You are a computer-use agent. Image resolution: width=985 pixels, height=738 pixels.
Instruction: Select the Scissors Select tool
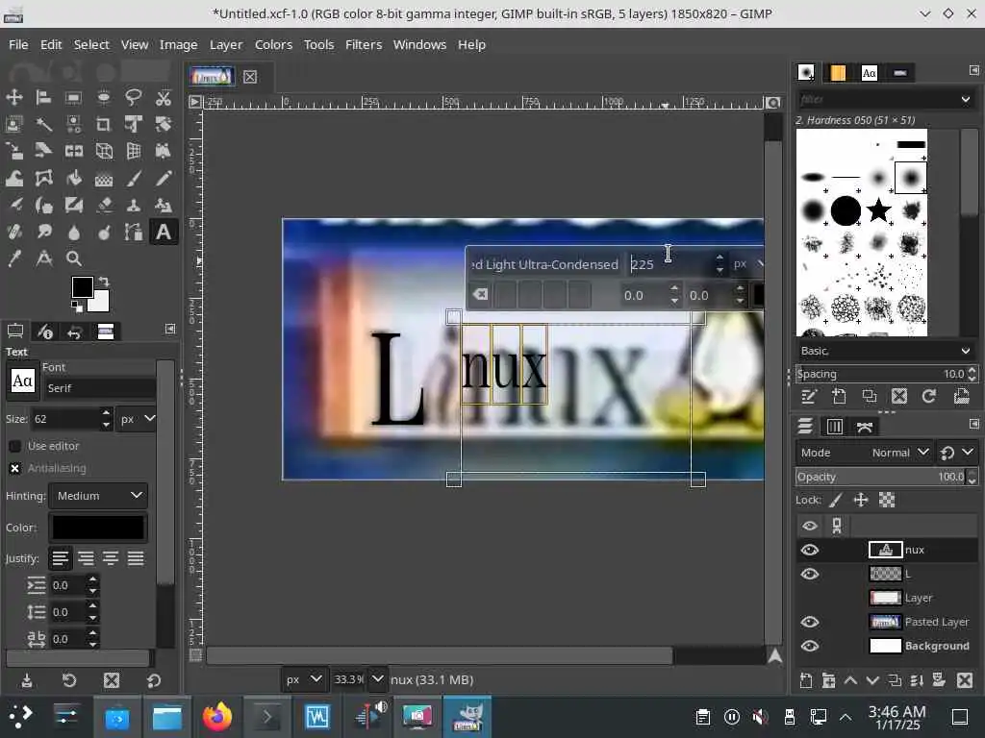(164, 97)
